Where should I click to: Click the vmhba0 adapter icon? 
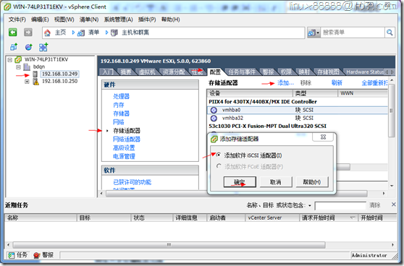pyautogui.click(x=214, y=110)
